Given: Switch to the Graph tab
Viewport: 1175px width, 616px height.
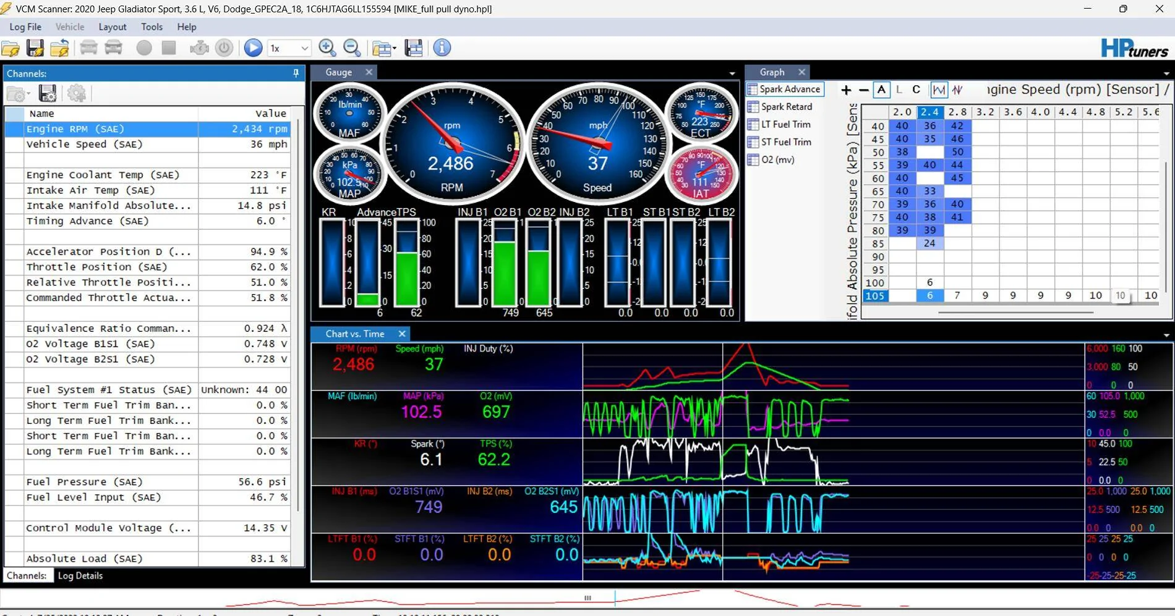Looking at the screenshot, I should tap(772, 72).
